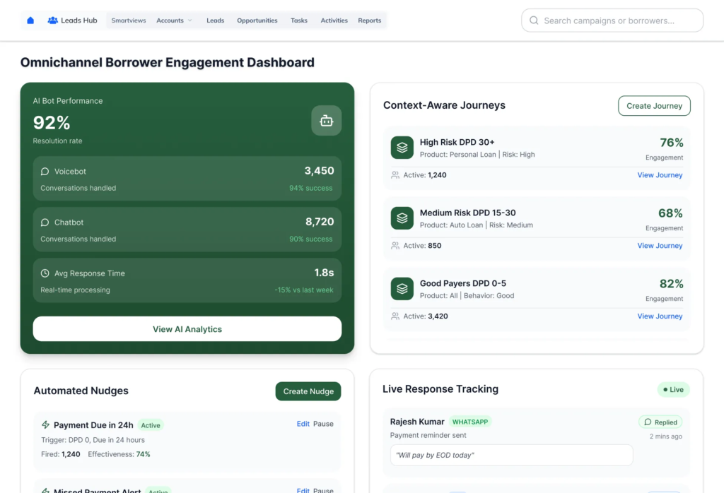The width and height of the screenshot is (724, 493).
Task: Click the Leads Hub label
Action: click(79, 20)
